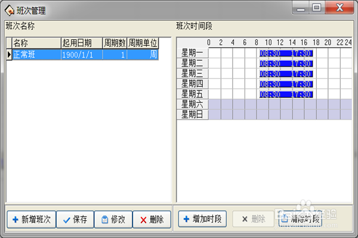The image size is (358, 238).
Task: Click the 清除时段 button
Action: click(300, 219)
